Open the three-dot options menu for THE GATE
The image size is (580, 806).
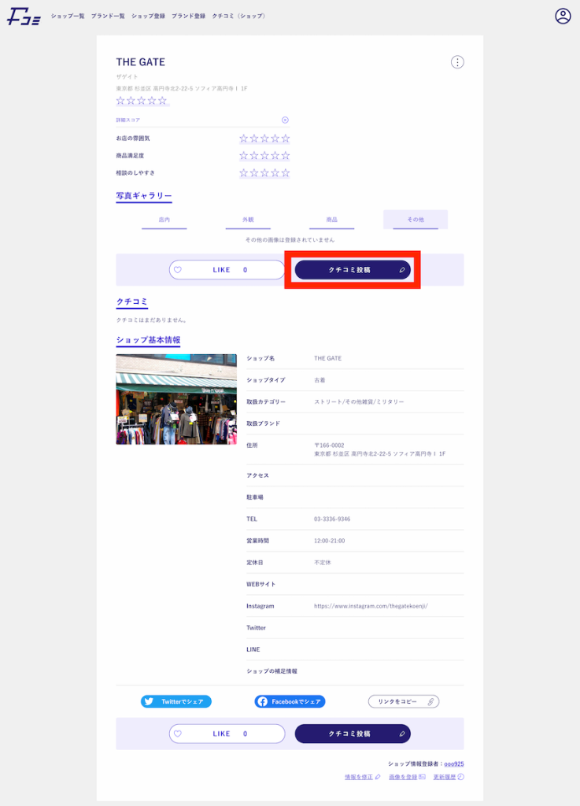pyautogui.click(x=457, y=62)
